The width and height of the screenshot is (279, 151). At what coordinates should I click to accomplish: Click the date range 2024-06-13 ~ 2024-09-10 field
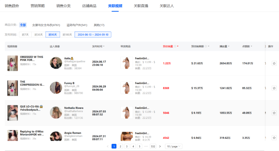click(93, 34)
